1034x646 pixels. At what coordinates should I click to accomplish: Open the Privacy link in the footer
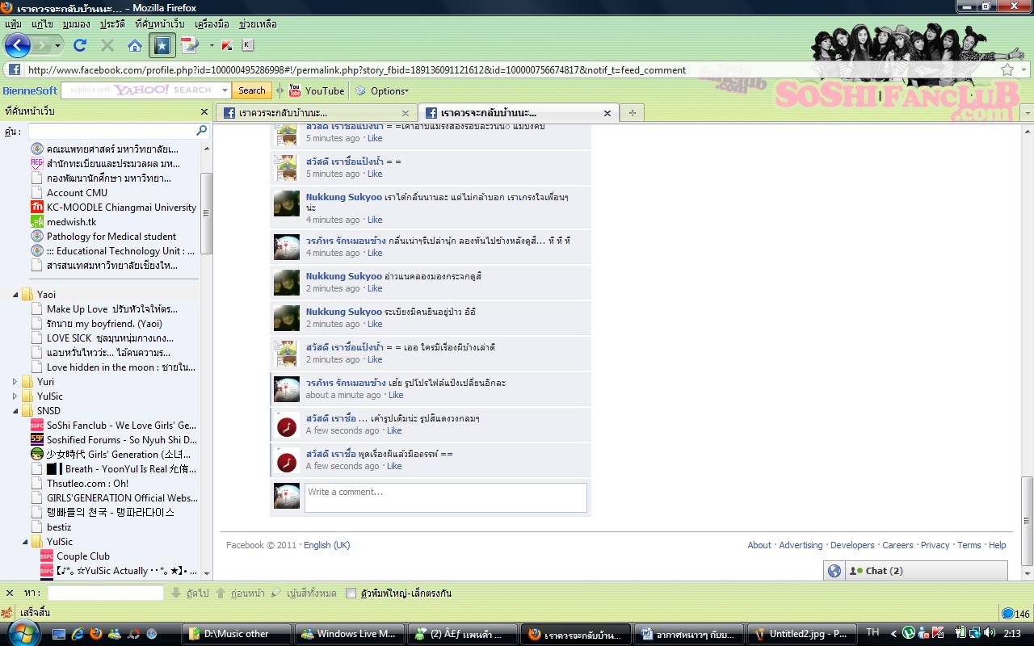(x=935, y=545)
